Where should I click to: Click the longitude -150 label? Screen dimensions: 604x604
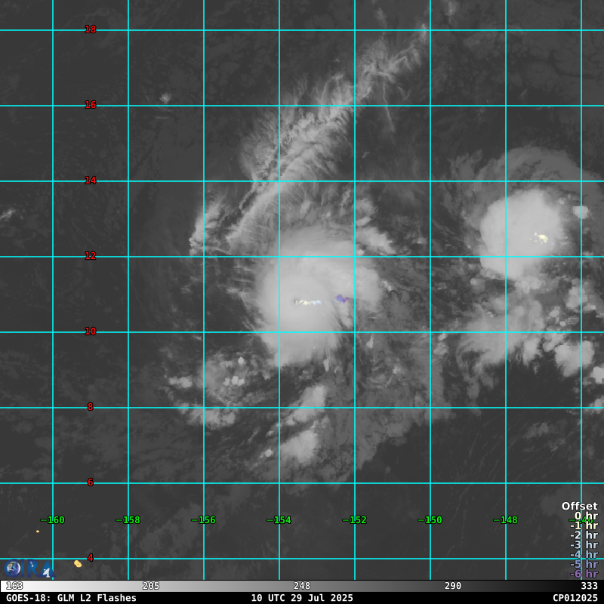(430, 520)
